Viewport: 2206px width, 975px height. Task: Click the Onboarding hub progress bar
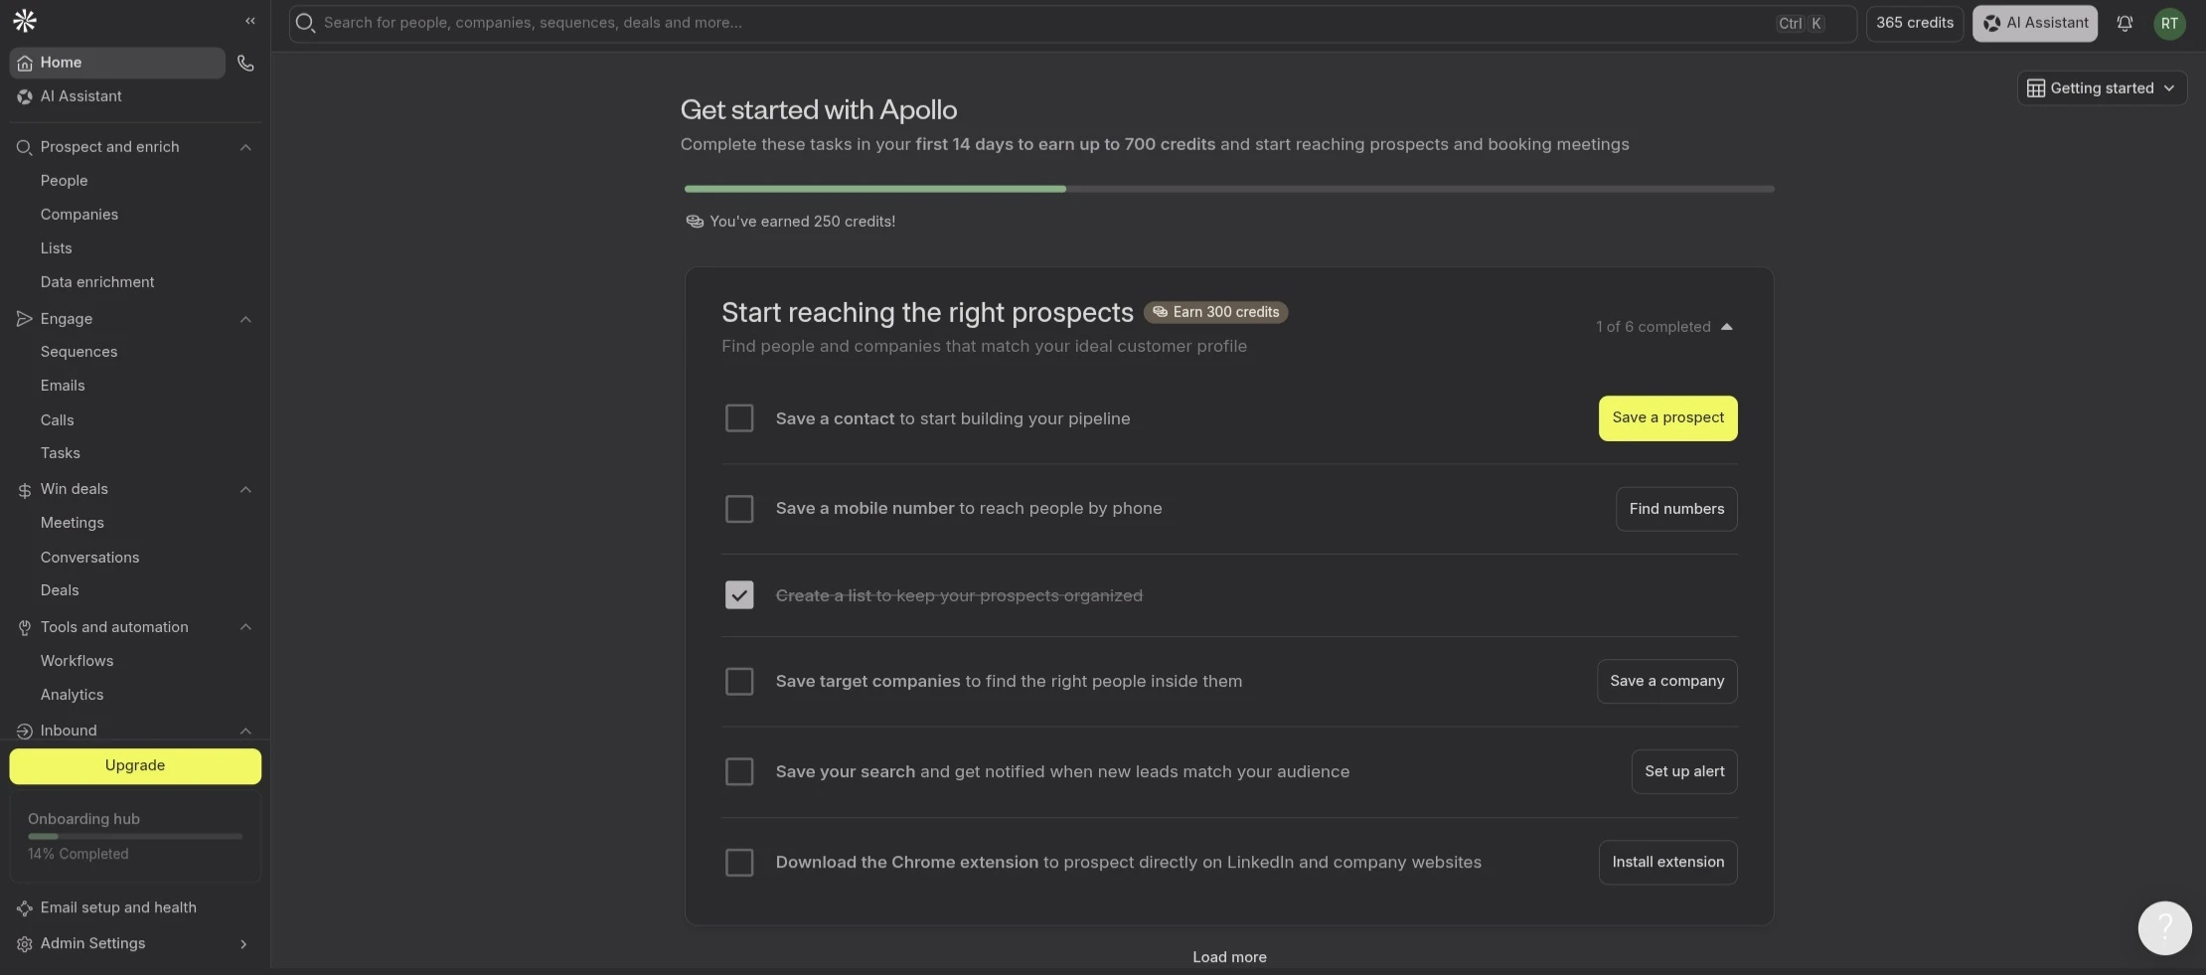(x=135, y=836)
